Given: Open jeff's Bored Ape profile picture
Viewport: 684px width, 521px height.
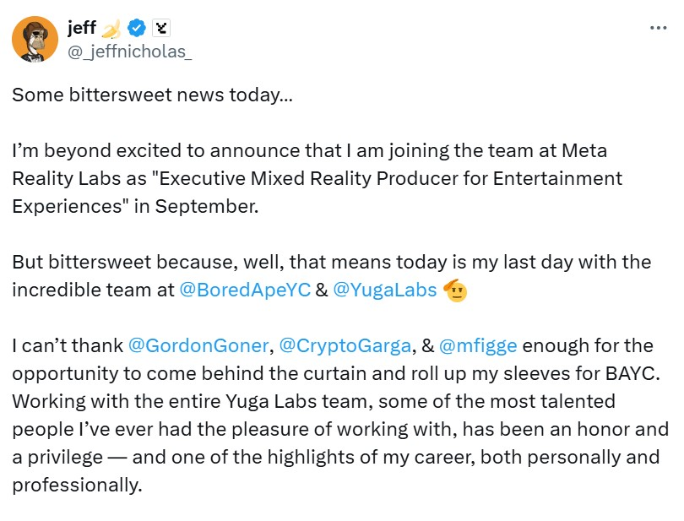Looking at the screenshot, I should [35, 38].
